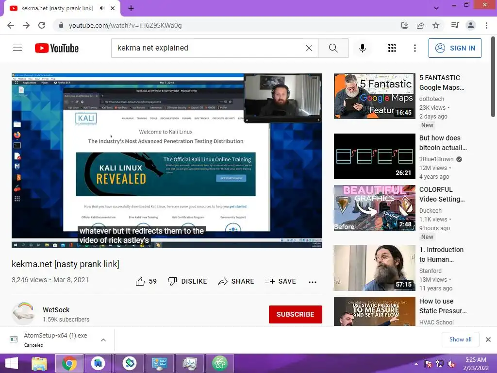
Task: Open COLORFUL Video Settings thumbnail
Action: [x=374, y=208]
